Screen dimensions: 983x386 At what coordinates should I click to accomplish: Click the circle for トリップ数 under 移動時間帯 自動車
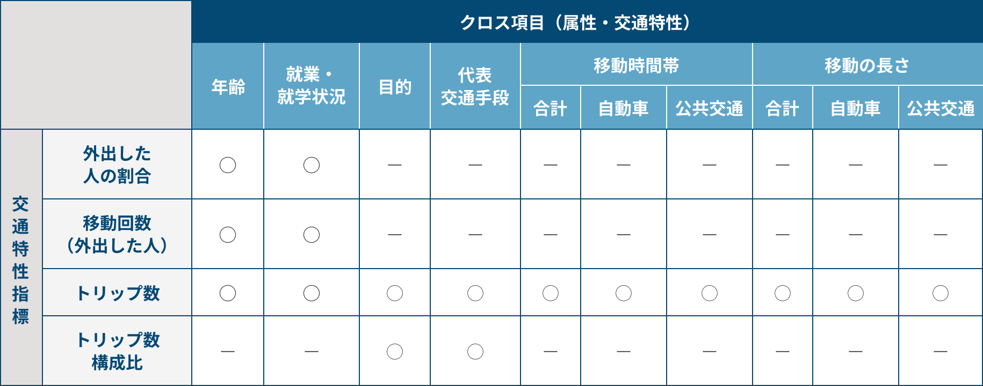tap(624, 293)
